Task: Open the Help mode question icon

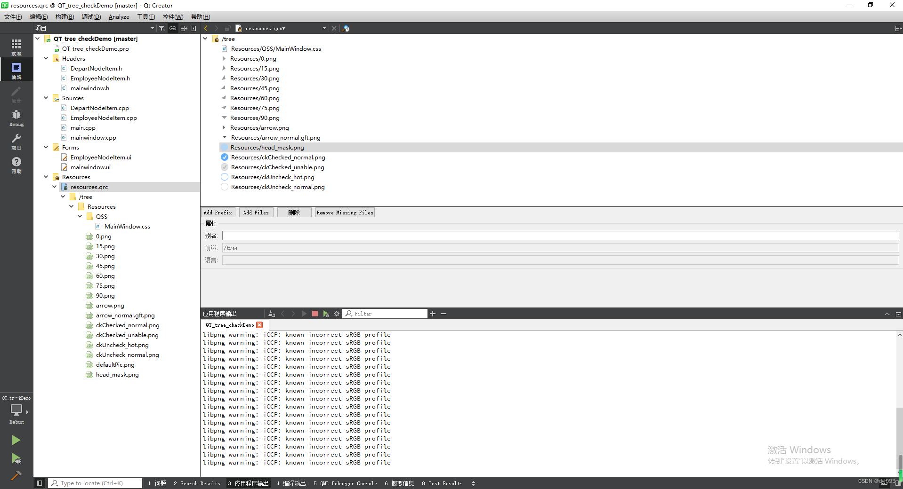Action: (16, 164)
